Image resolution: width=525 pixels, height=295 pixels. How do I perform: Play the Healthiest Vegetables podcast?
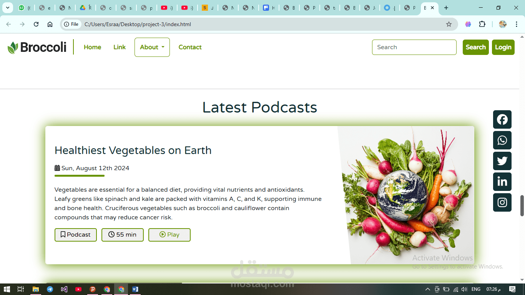169,235
